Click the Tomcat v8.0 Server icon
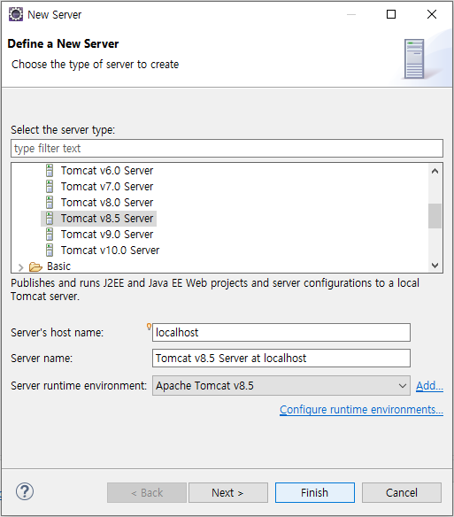The image size is (454, 517). (50, 202)
